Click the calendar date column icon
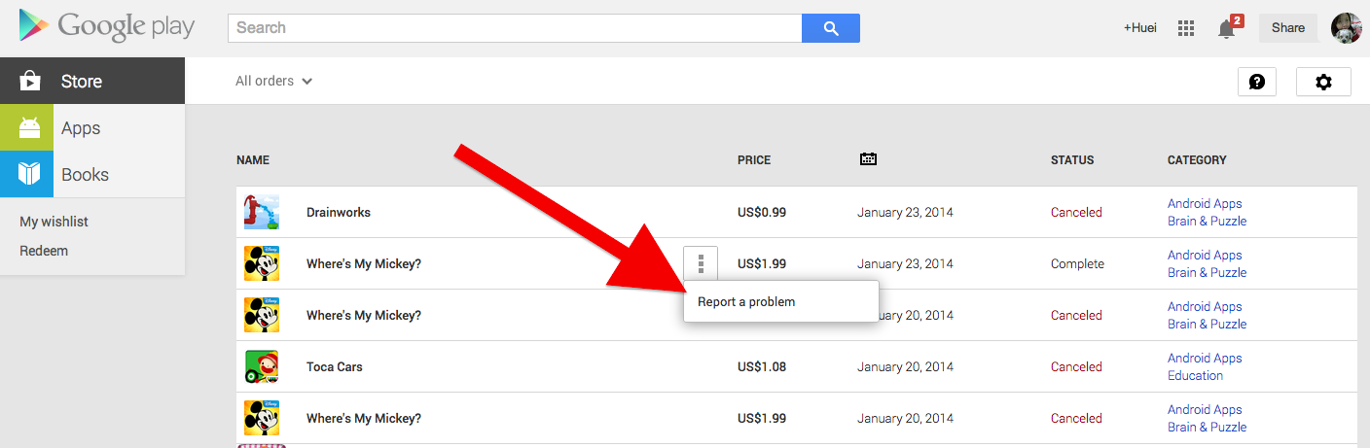The width and height of the screenshot is (1370, 448). click(868, 159)
